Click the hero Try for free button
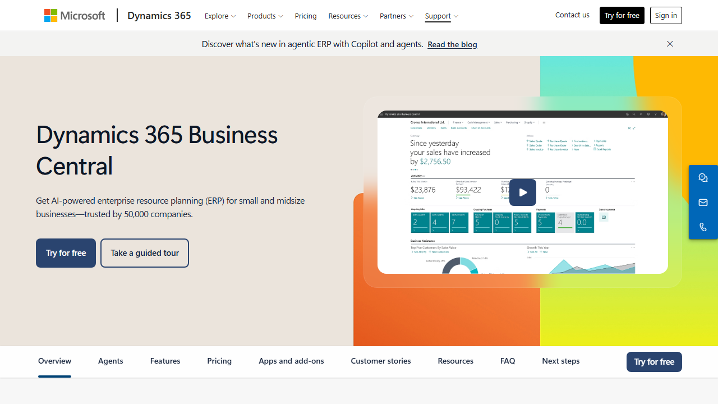The image size is (718, 404). click(66, 253)
